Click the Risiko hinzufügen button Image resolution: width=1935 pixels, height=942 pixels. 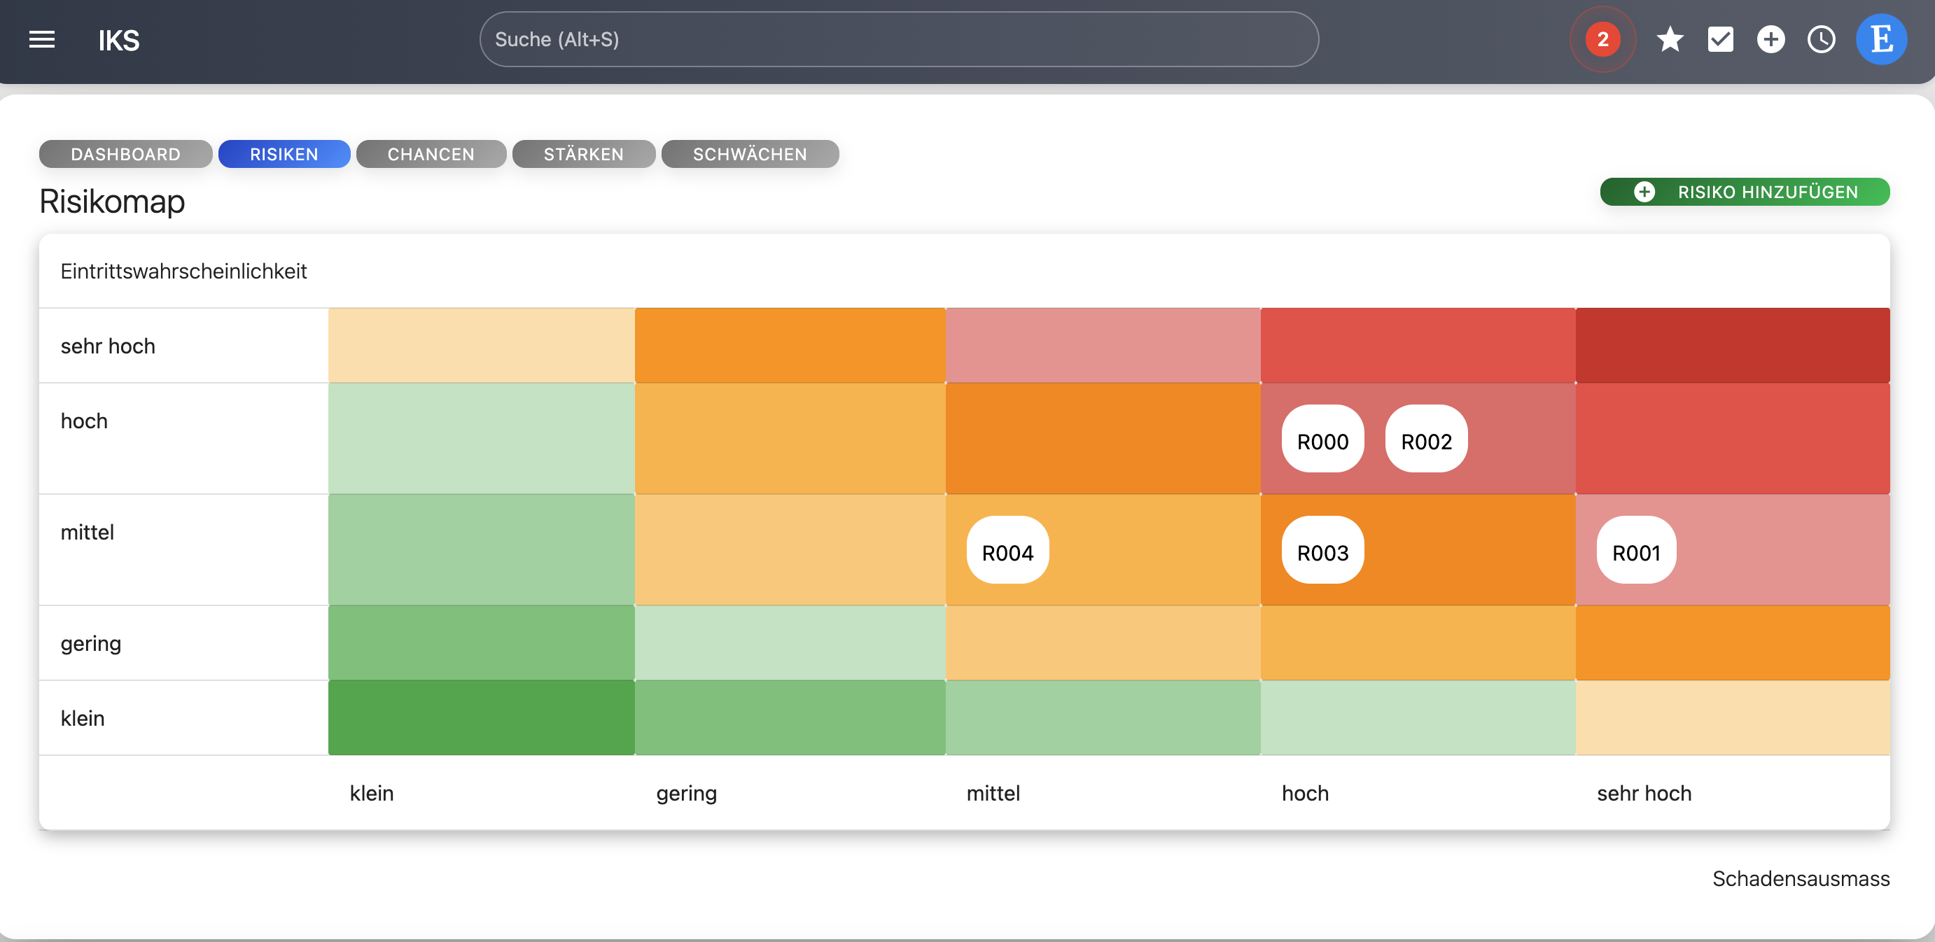click(1744, 192)
